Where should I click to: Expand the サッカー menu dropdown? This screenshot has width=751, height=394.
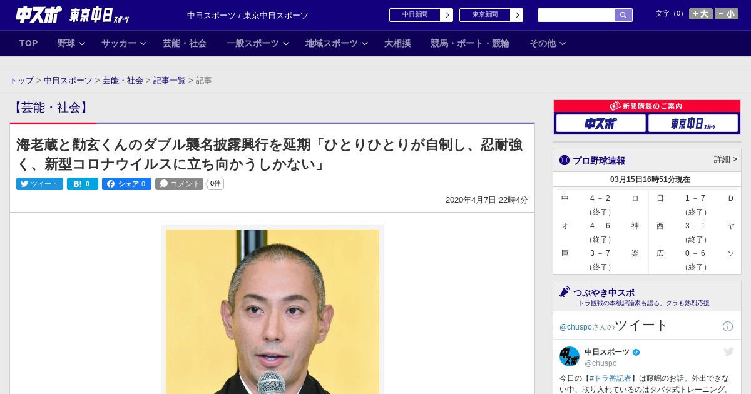pos(124,43)
